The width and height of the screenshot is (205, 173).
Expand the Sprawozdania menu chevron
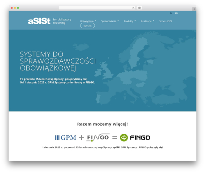point(118,20)
